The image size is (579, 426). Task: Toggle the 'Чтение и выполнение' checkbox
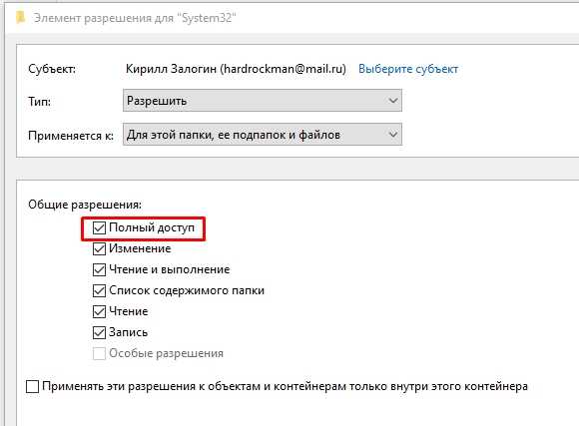tap(99, 269)
